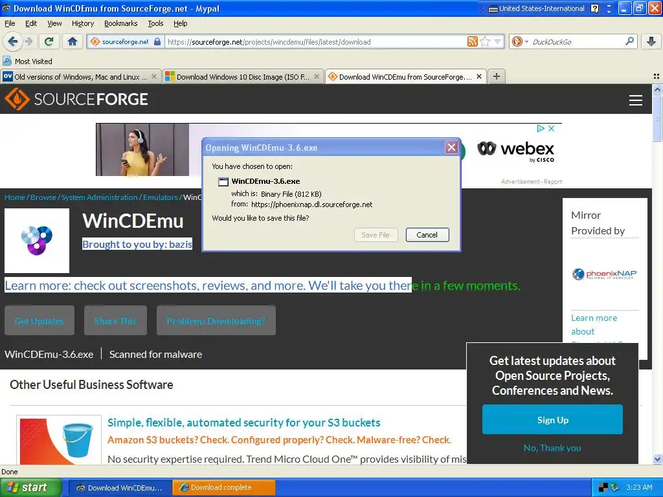Click the AdChoices triangle icon
The image size is (663, 497).
point(541,129)
